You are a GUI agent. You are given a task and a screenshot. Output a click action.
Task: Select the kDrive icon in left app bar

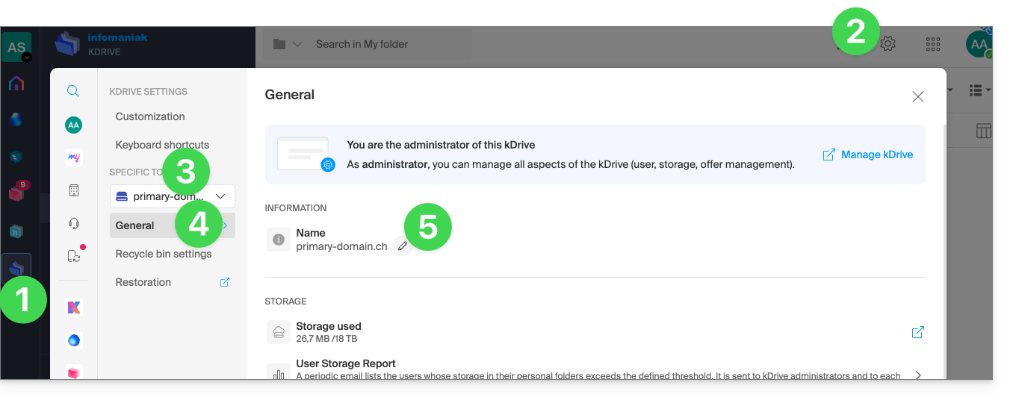(16, 268)
